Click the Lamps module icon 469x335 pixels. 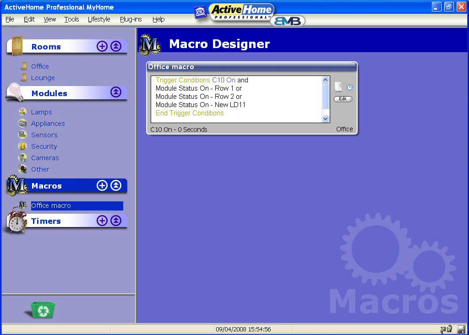(x=22, y=112)
